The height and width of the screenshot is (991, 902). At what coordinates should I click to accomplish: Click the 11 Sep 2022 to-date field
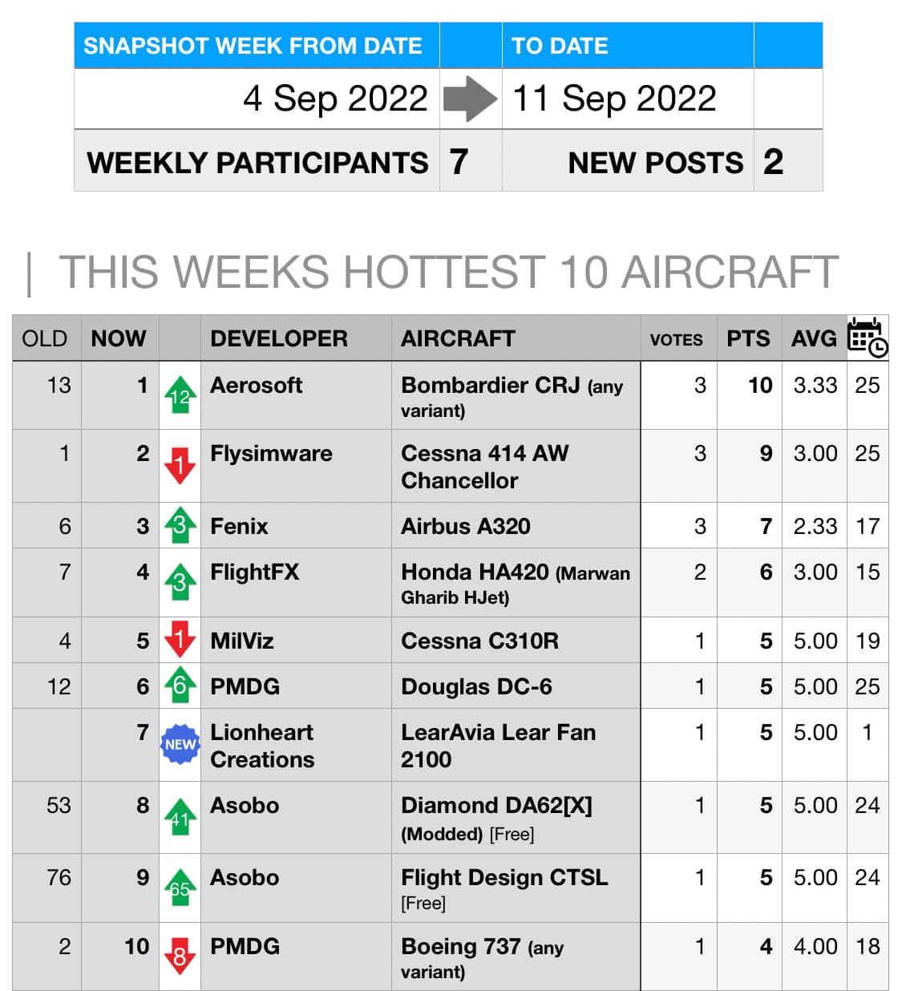(628, 99)
